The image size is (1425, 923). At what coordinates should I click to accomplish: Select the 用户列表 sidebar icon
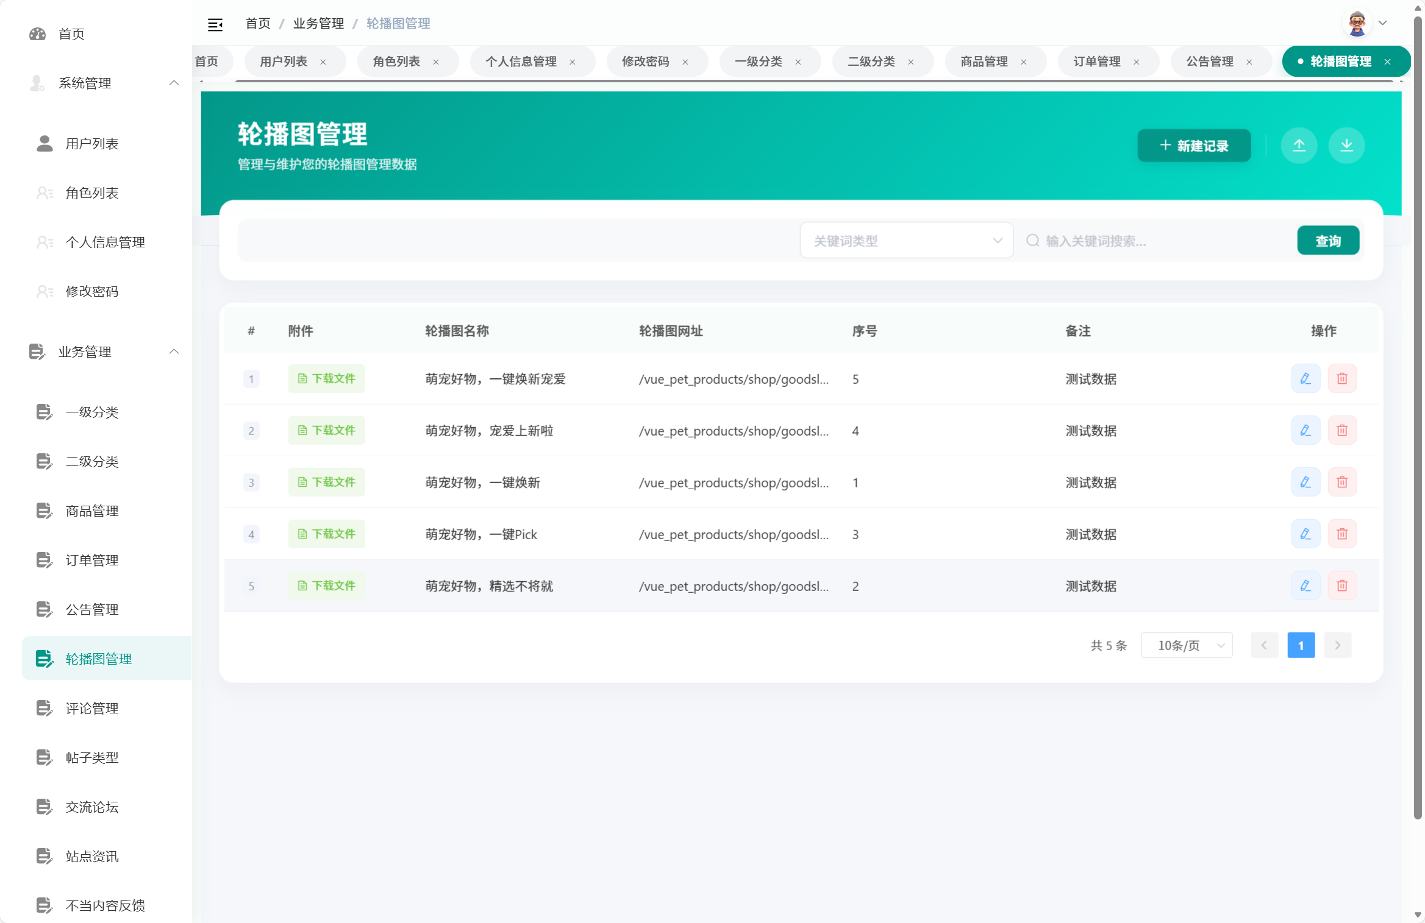(43, 144)
